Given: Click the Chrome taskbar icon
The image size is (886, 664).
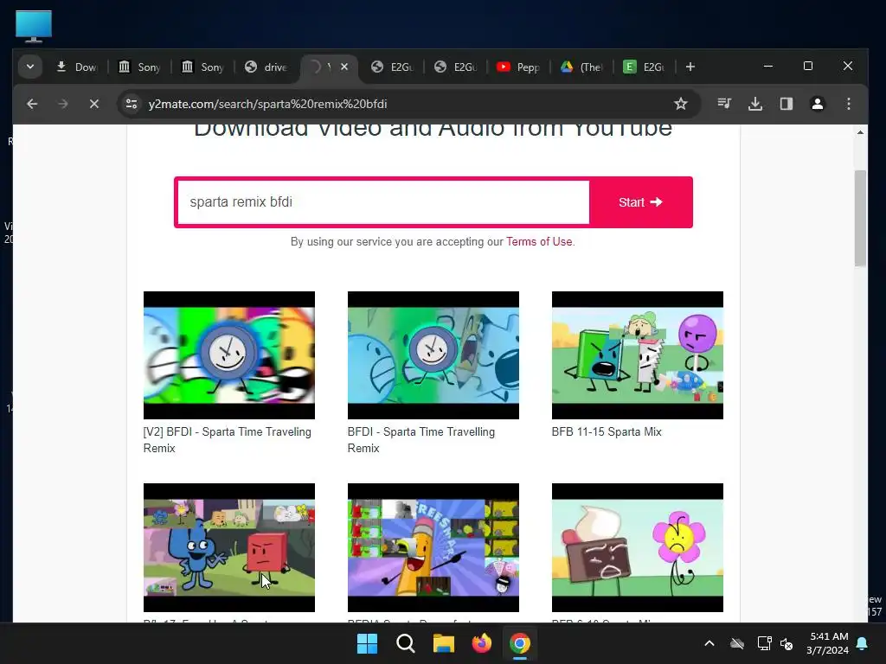Looking at the screenshot, I should pos(519,643).
